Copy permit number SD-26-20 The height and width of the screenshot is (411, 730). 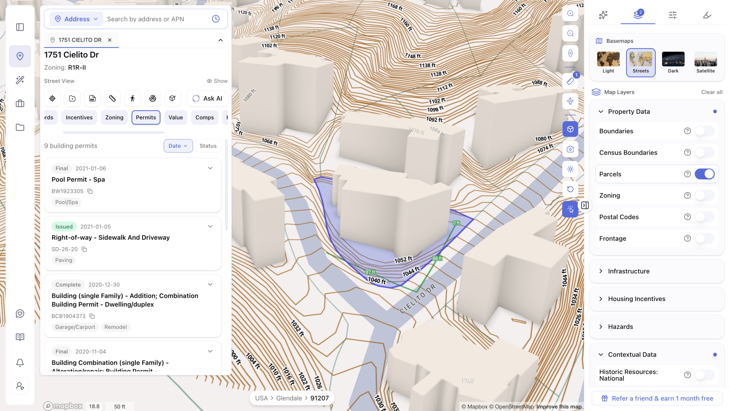84,249
